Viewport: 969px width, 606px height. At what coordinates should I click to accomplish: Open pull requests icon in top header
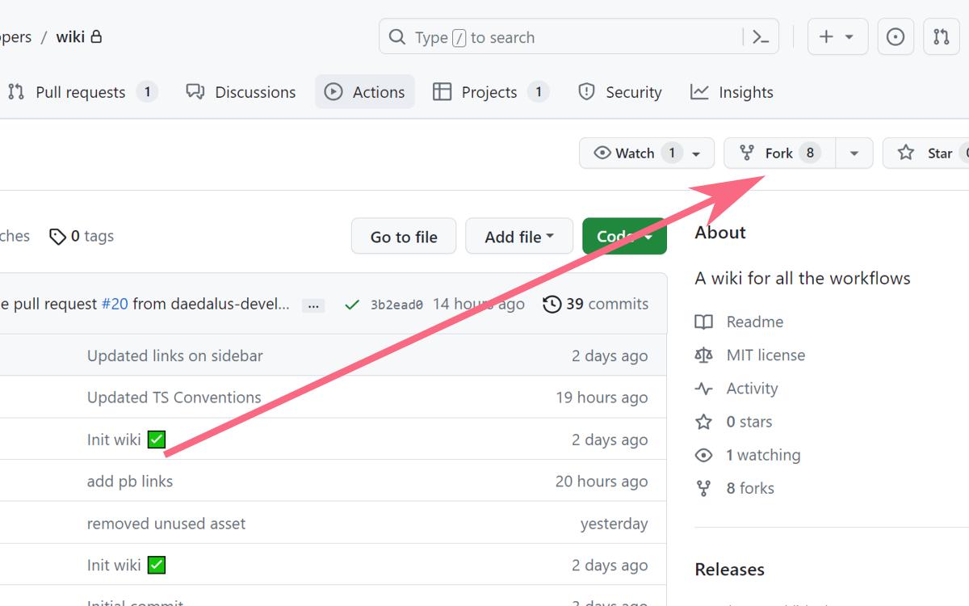pyautogui.click(x=942, y=37)
